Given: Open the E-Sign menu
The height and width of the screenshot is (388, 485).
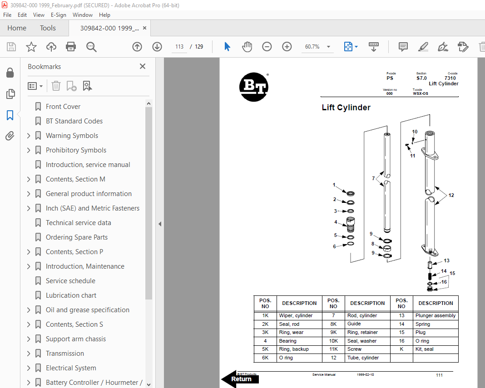Looking at the screenshot, I should 59,15.
